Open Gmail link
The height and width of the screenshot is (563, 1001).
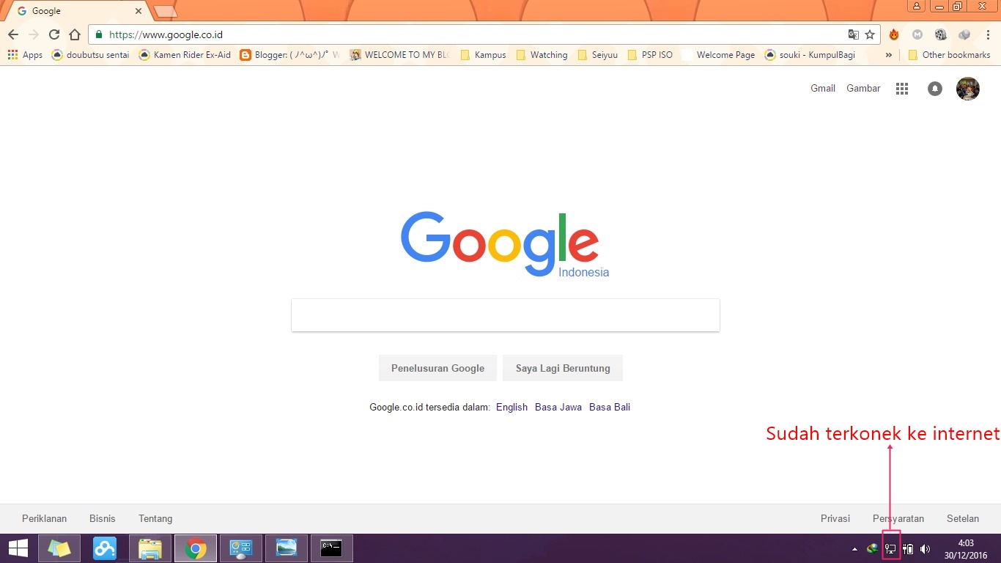pos(823,88)
